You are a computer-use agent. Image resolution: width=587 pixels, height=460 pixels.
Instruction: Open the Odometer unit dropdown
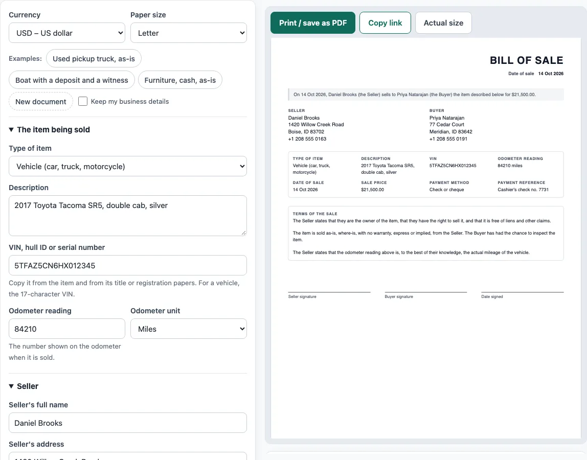(x=188, y=329)
